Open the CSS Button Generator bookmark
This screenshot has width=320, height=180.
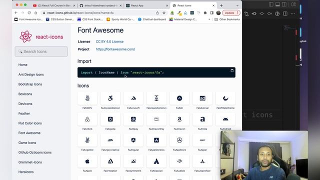coord(60,19)
